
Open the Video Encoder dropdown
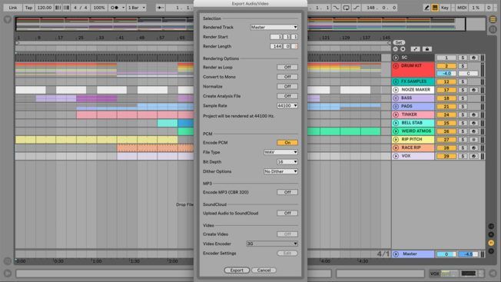[272, 244]
